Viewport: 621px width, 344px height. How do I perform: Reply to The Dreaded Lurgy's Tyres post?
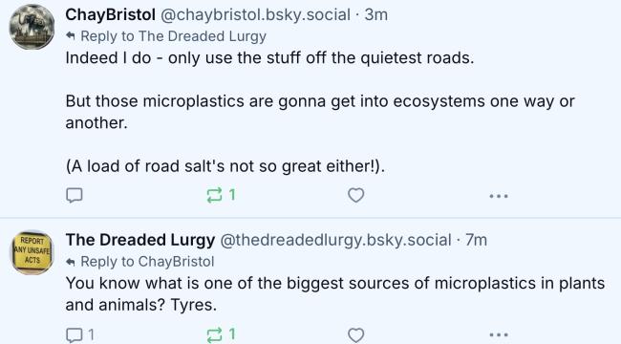pyautogui.click(x=79, y=334)
